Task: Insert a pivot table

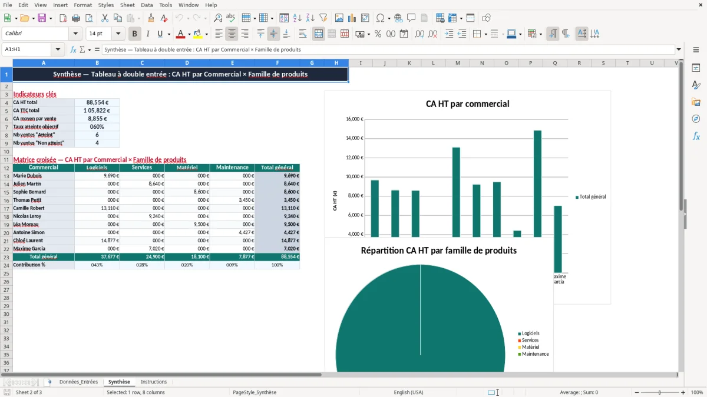Action: pos(365,18)
